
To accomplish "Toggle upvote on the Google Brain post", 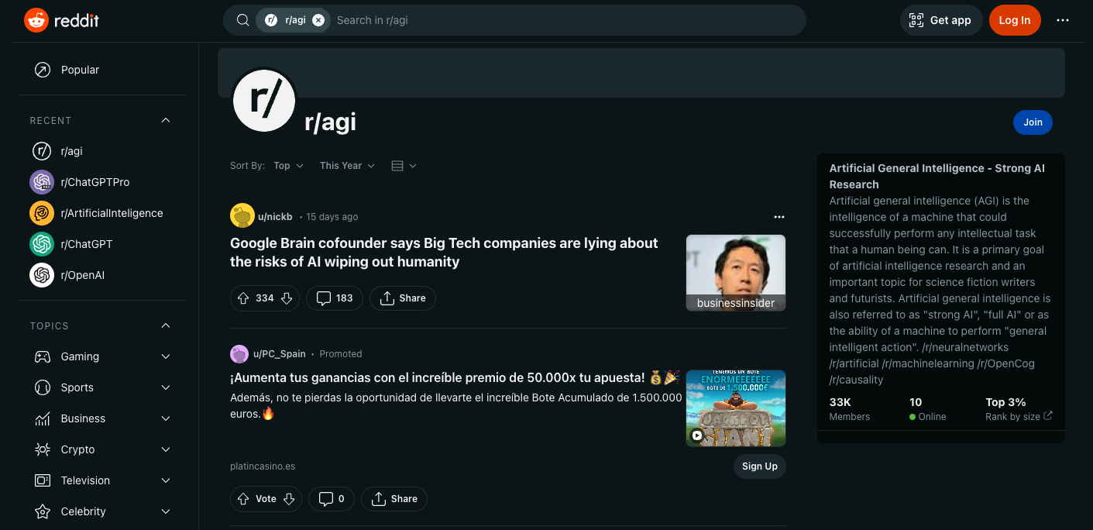I will pos(242,298).
